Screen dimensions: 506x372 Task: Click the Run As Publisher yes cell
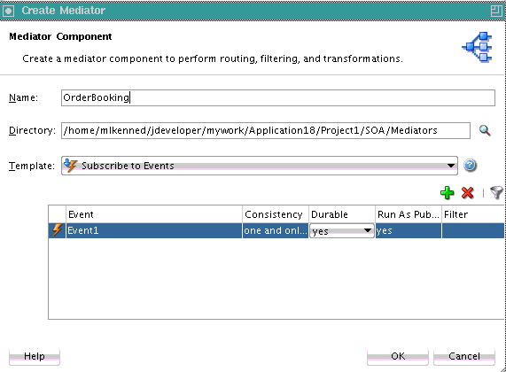[409, 230]
